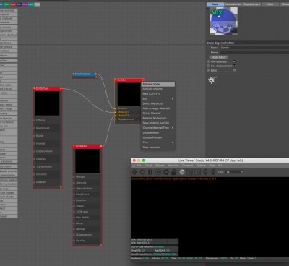
Task: Click the first pin picker icon
Action: point(205,172)
